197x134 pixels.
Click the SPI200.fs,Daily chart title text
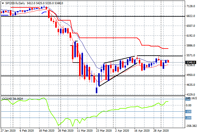pos(15,3)
